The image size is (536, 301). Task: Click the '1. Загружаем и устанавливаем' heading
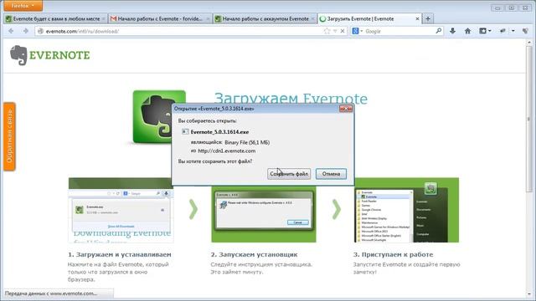tap(119, 254)
